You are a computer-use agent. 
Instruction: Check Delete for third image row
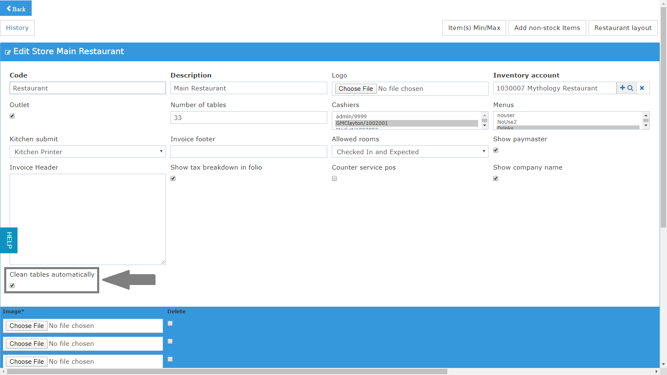[170, 359]
